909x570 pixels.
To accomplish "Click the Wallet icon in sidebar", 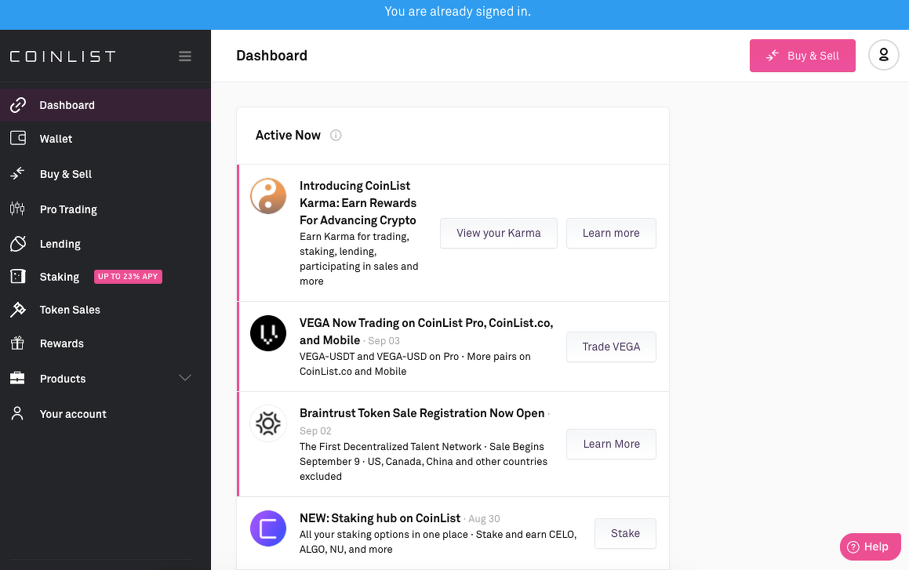I will (18, 139).
